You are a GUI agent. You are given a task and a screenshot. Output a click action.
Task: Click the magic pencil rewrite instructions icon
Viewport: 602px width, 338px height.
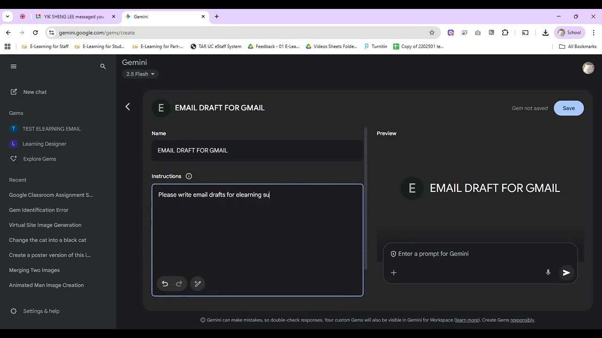click(x=198, y=284)
